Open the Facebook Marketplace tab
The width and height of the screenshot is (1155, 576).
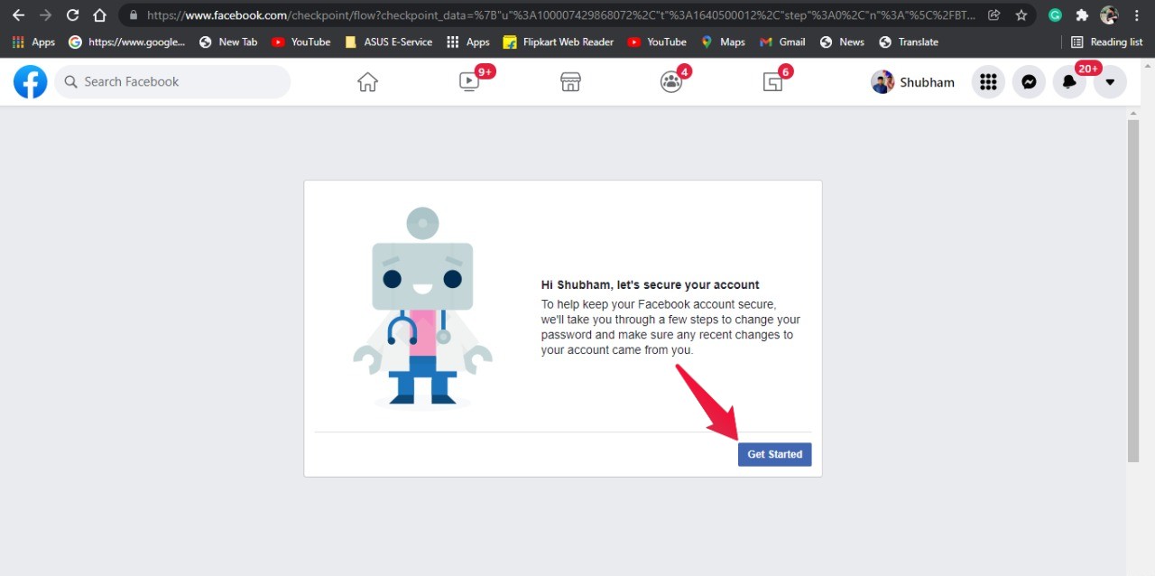[570, 82]
